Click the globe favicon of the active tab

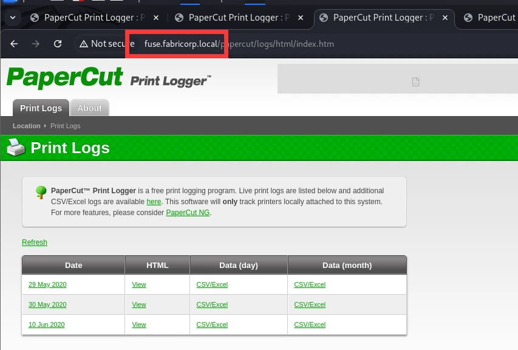pyautogui.click(x=324, y=18)
